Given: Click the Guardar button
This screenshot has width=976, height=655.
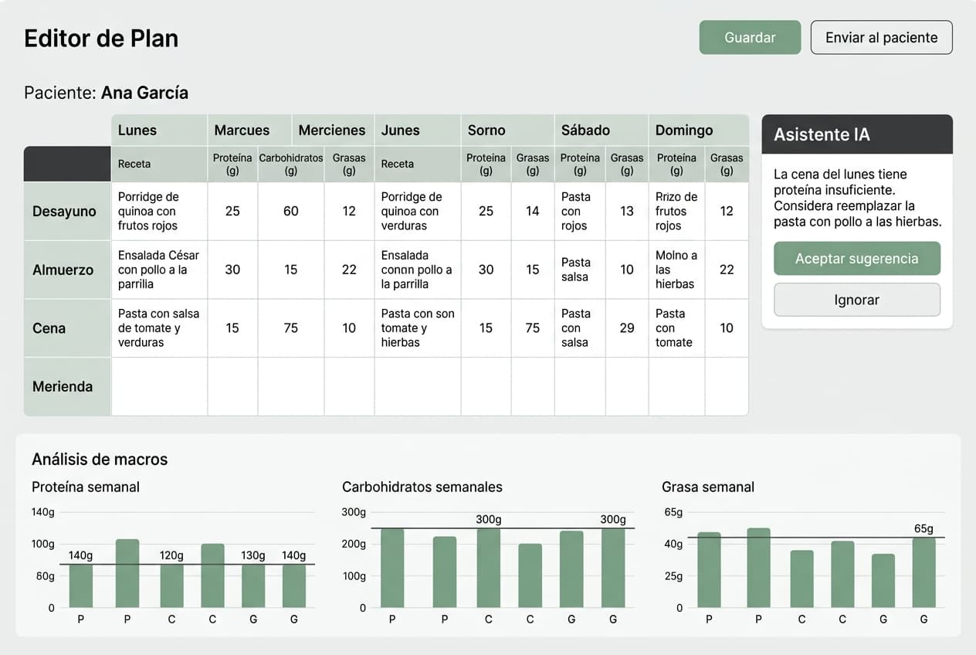Looking at the screenshot, I should coord(750,37).
